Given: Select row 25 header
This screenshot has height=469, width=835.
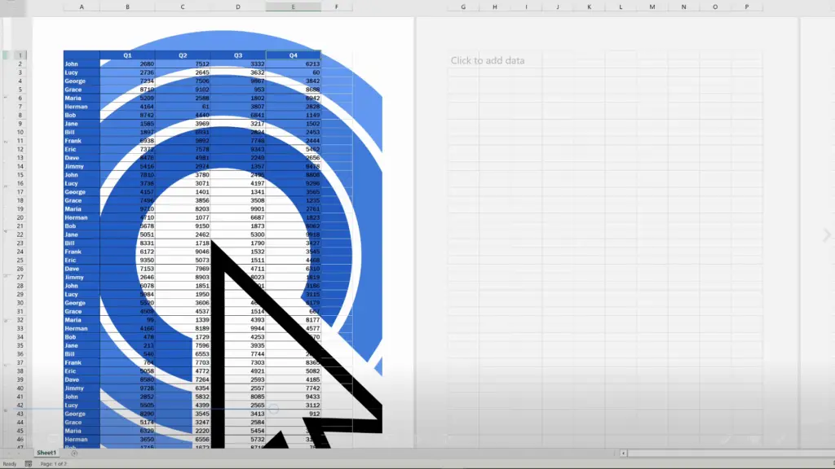Looking at the screenshot, I should tap(20, 260).
